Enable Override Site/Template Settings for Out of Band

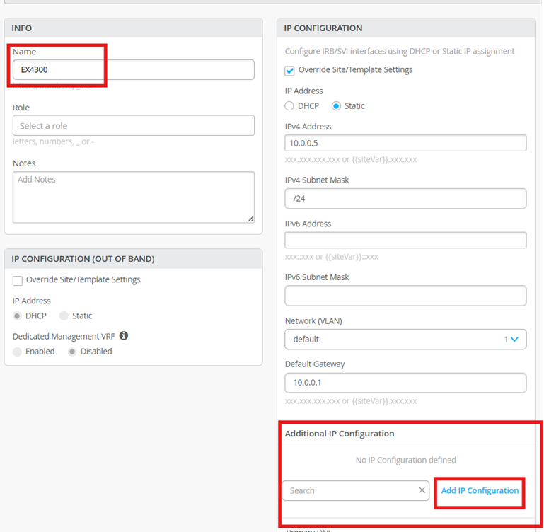pyautogui.click(x=18, y=280)
